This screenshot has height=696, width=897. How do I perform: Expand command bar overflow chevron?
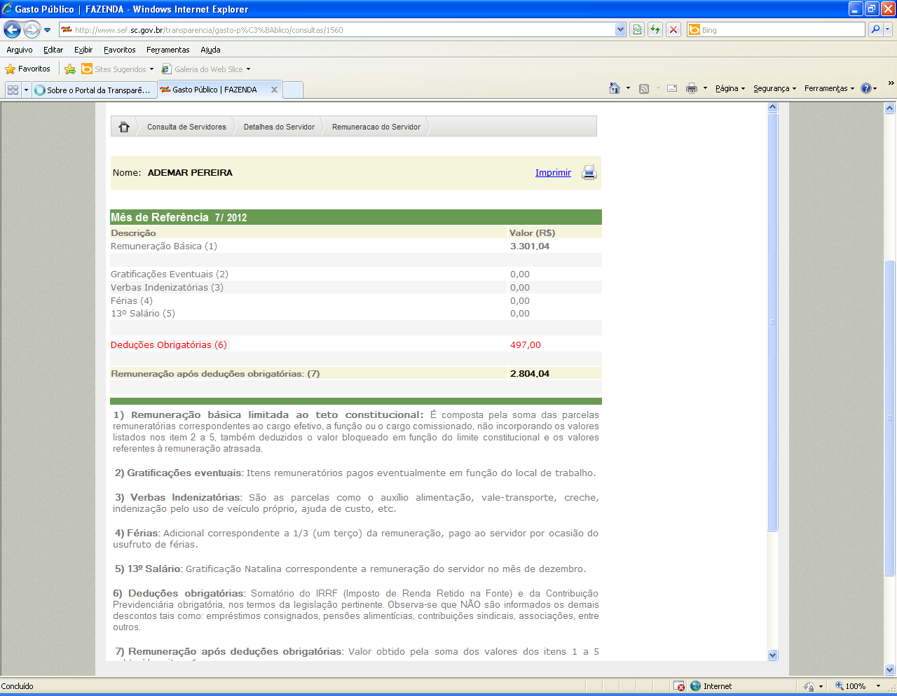pyautogui.click(x=891, y=83)
